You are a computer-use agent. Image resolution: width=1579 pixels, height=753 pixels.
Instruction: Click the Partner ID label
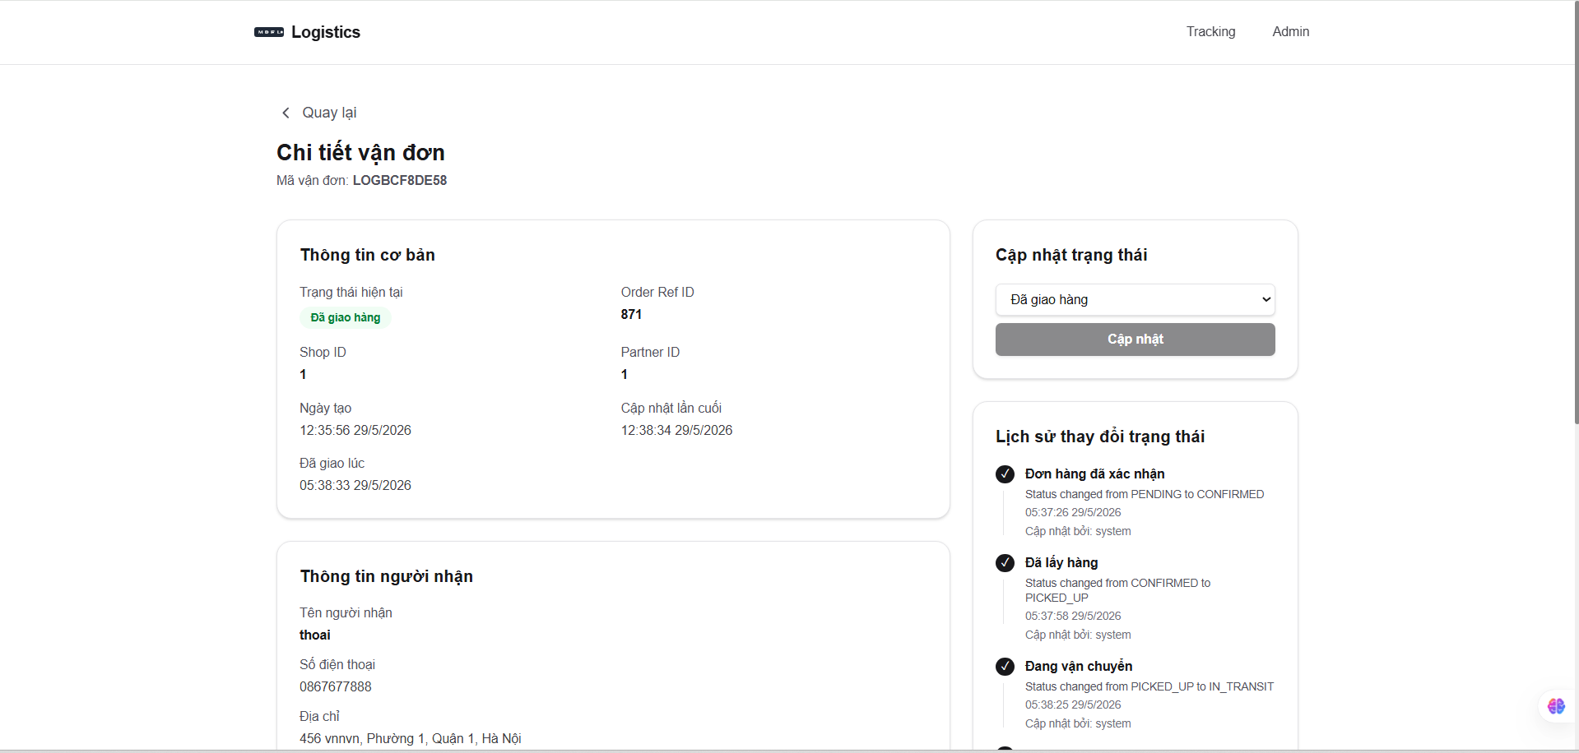(x=650, y=352)
